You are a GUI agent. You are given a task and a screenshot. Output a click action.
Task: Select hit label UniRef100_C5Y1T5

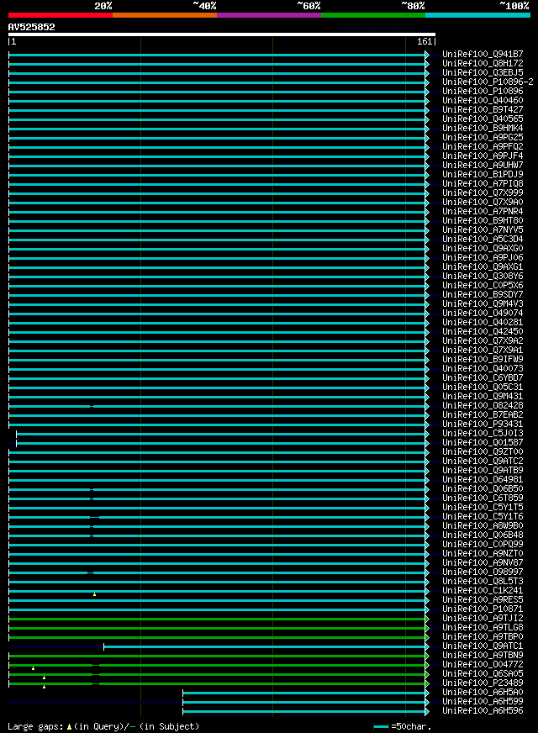pyautogui.click(x=483, y=507)
